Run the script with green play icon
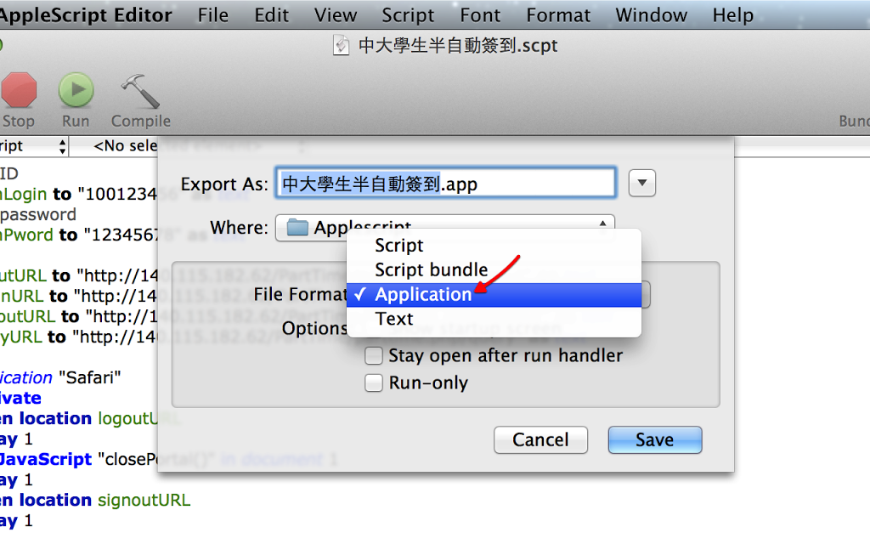870x544 pixels. (x=76, y=90)
